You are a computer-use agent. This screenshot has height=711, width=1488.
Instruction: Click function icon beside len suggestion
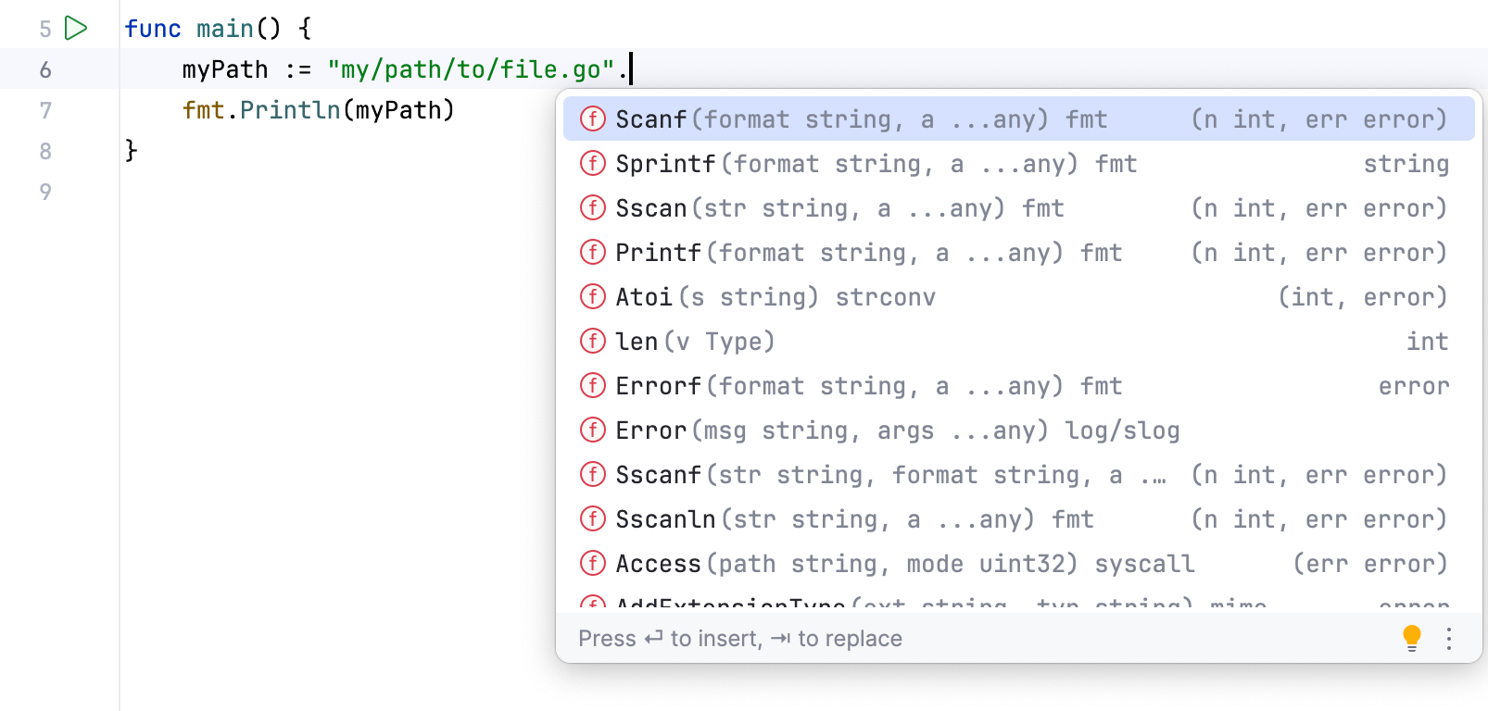click(x=592, y=342)
